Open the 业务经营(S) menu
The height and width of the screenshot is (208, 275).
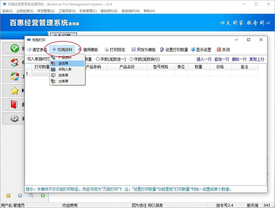click(x=25, y=11)
